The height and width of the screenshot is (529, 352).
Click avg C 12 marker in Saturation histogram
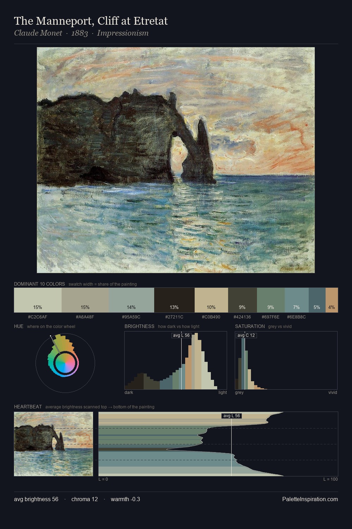click(x=246, y=335)
